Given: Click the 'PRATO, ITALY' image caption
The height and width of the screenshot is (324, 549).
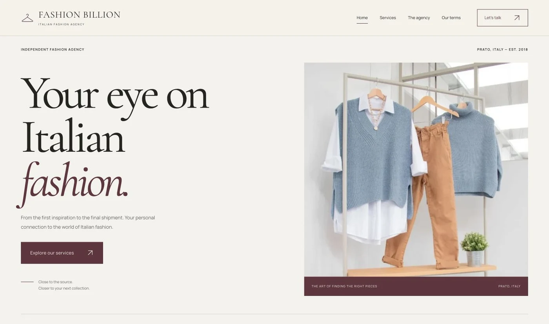Looking at the screenshot, I should click(509, 286).
